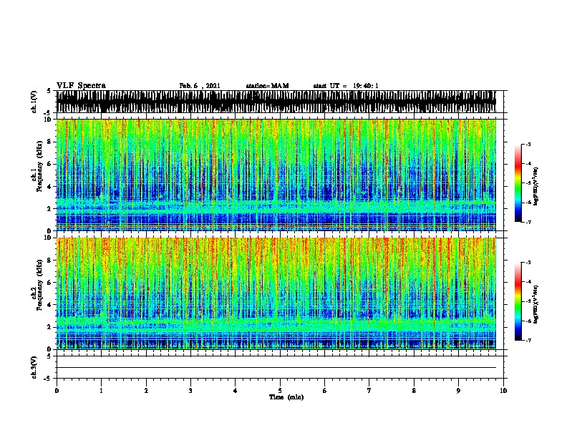The image size is (567, 438).
Task: Click the "station=MAM" header label
Action: point(267,86)
